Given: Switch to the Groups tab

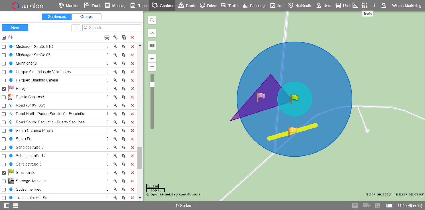Looking at the screenshot, I should [x=87, y=17].
